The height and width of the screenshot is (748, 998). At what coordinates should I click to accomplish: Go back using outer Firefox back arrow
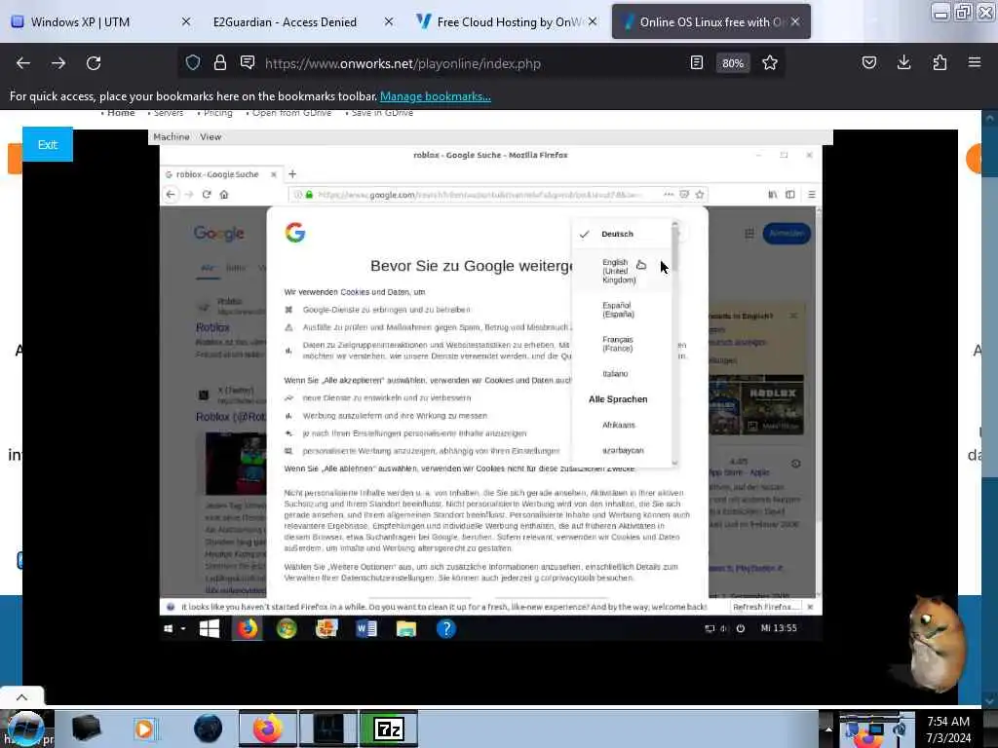(x=23, y=63)
